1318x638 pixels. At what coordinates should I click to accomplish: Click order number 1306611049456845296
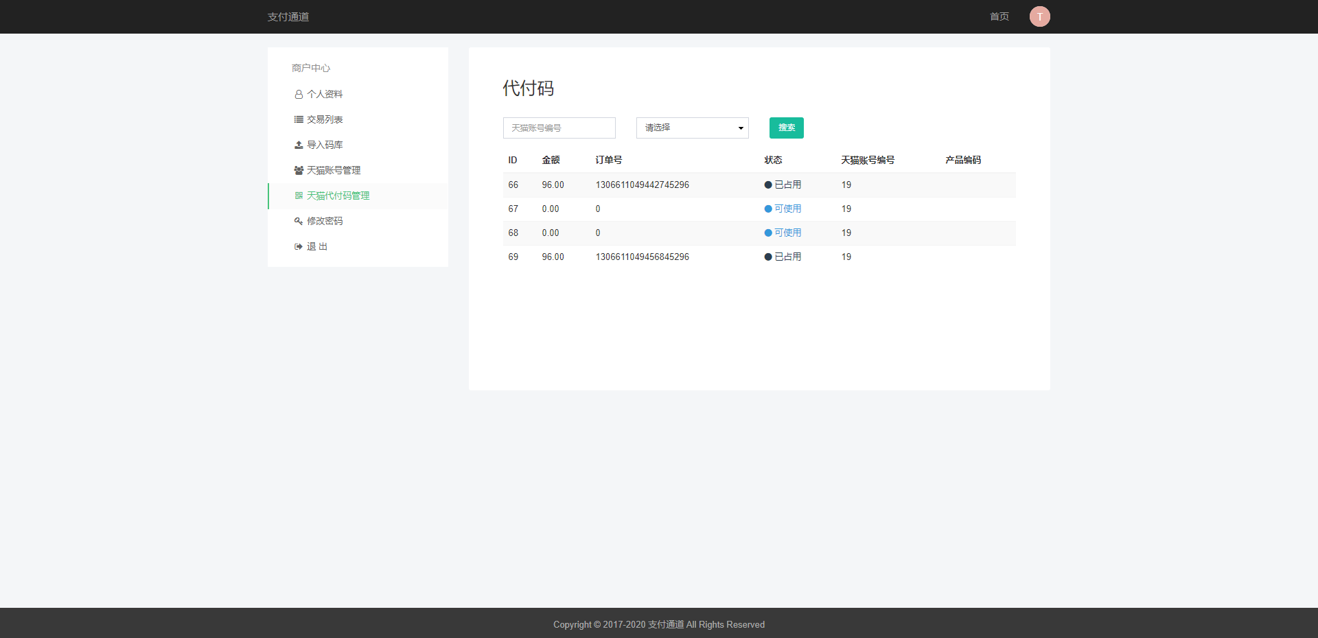click(642, 257)
